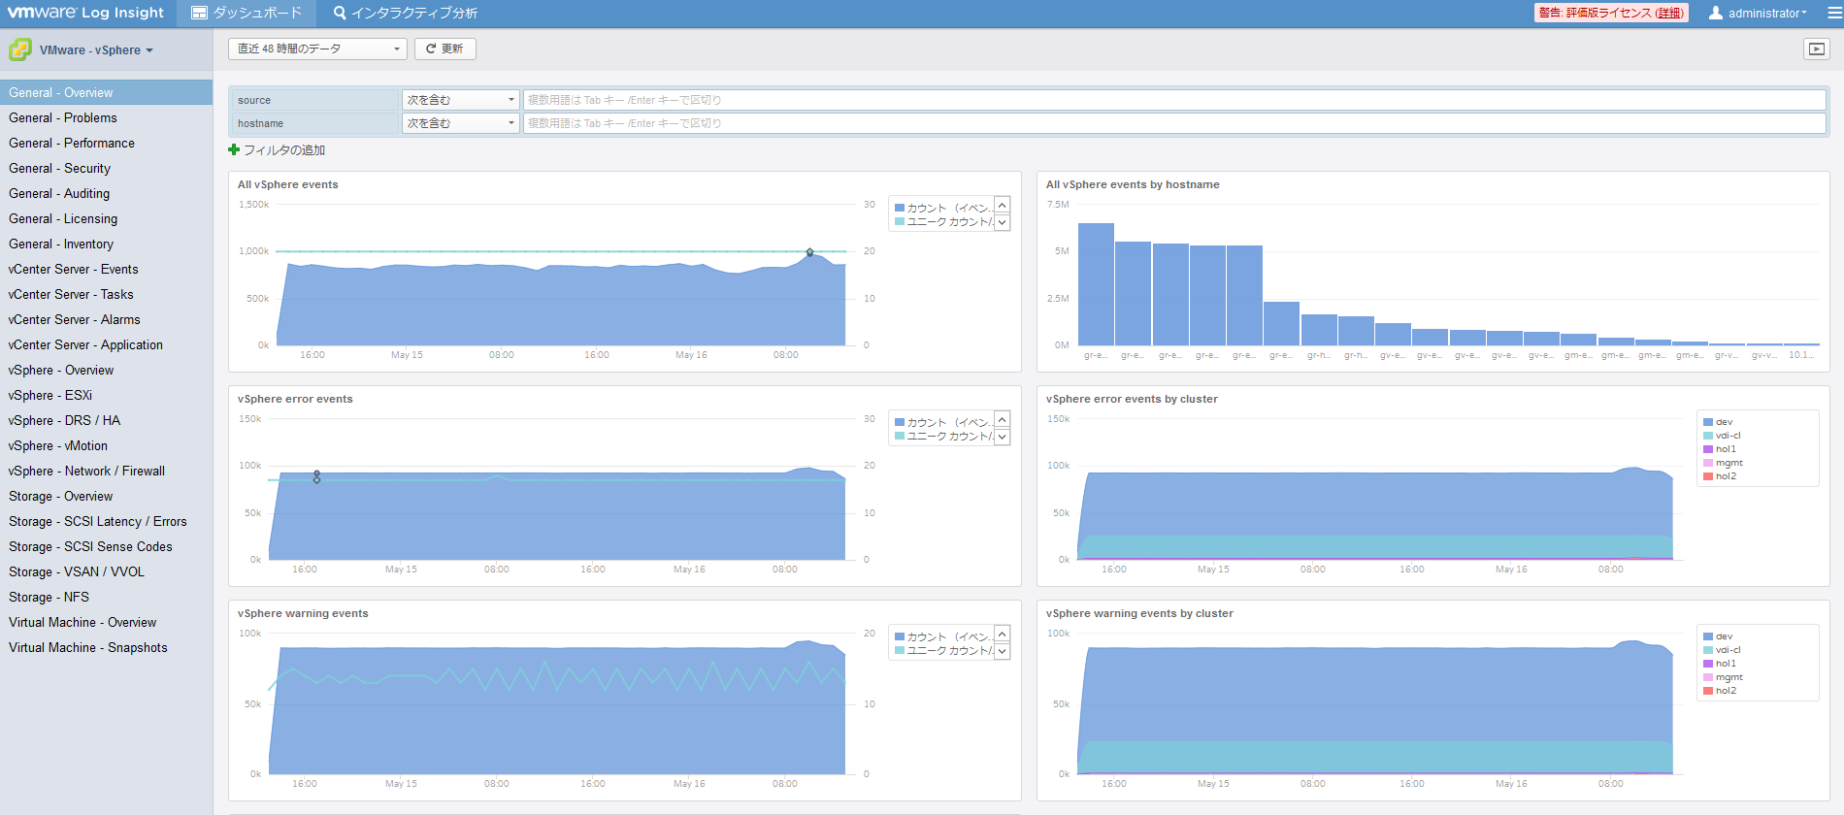Click the evaluation license details link
Viewport: 1844px width, 815px height.
pos(1669,13)
